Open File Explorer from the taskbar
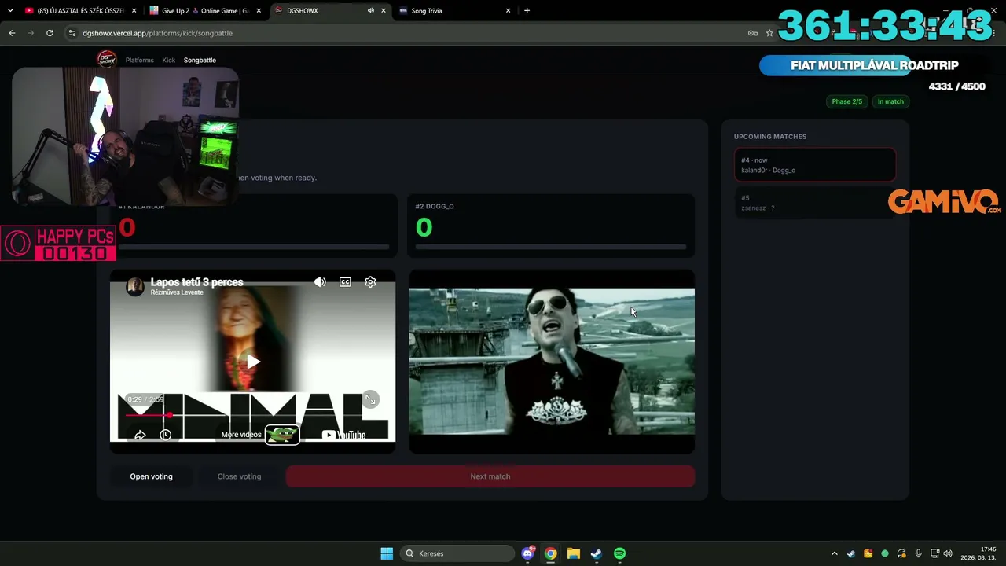Screen dimensions: 1006x566 click(x=574, y=553)
